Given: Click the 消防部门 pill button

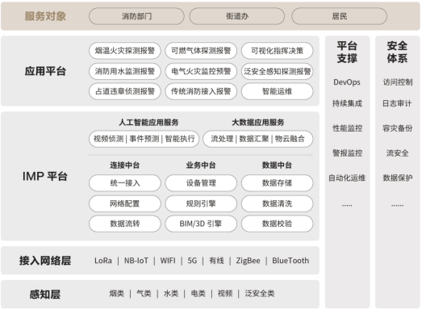Looking at the screenshot, I should coord(136,16).
